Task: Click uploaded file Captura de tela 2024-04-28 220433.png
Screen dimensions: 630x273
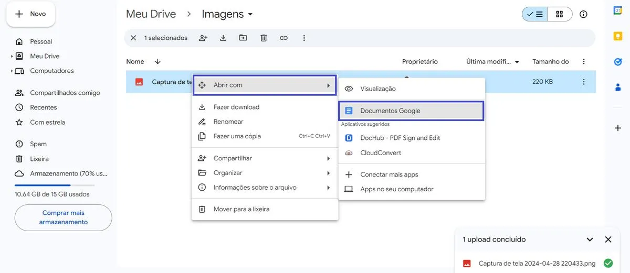Action: point(537,264)
